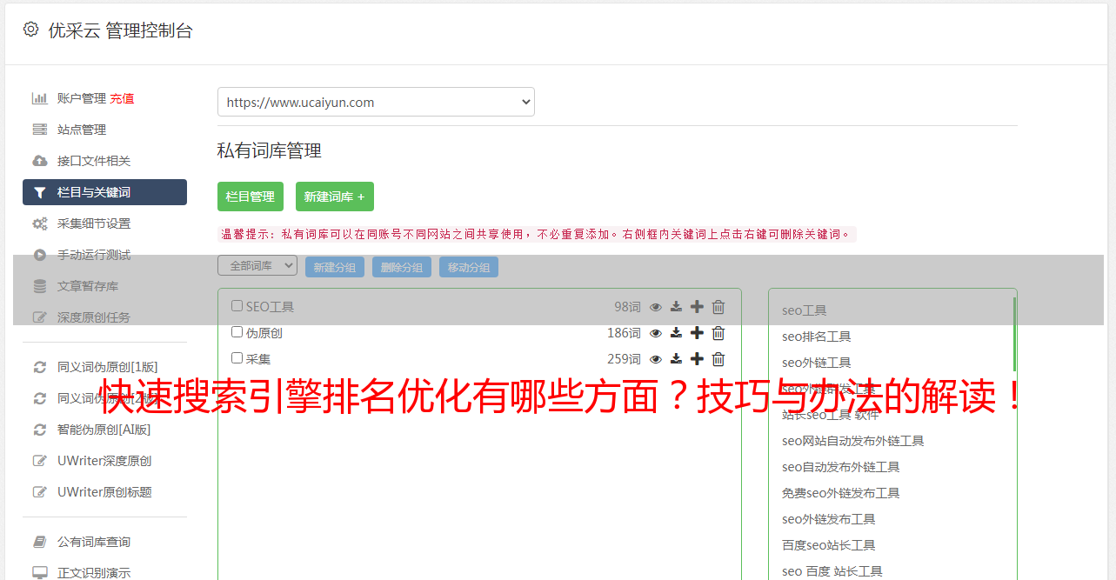Click the 186词 count of 伪原创
The width and height of the screenshot is (1116, 580).
pyautogui.click(x=624, y=333)
